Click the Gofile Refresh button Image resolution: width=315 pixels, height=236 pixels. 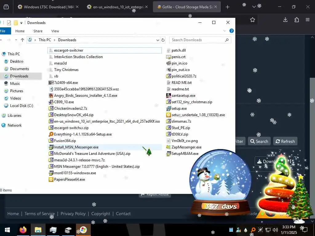coord(285,141)
